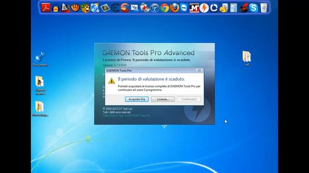The width and height of the screenshot is (309, 173).
Task: Launch the red CCleaner icon in dock
Action: coord(125,8)
